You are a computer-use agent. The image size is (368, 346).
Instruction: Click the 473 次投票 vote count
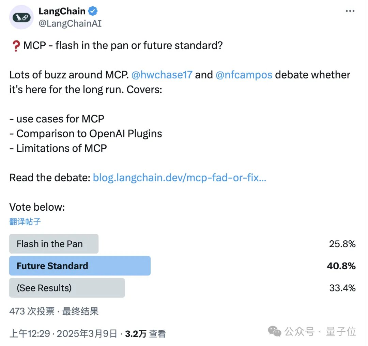(32, 311)
